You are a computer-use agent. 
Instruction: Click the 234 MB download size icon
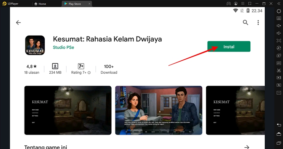[x=55, y=66]
